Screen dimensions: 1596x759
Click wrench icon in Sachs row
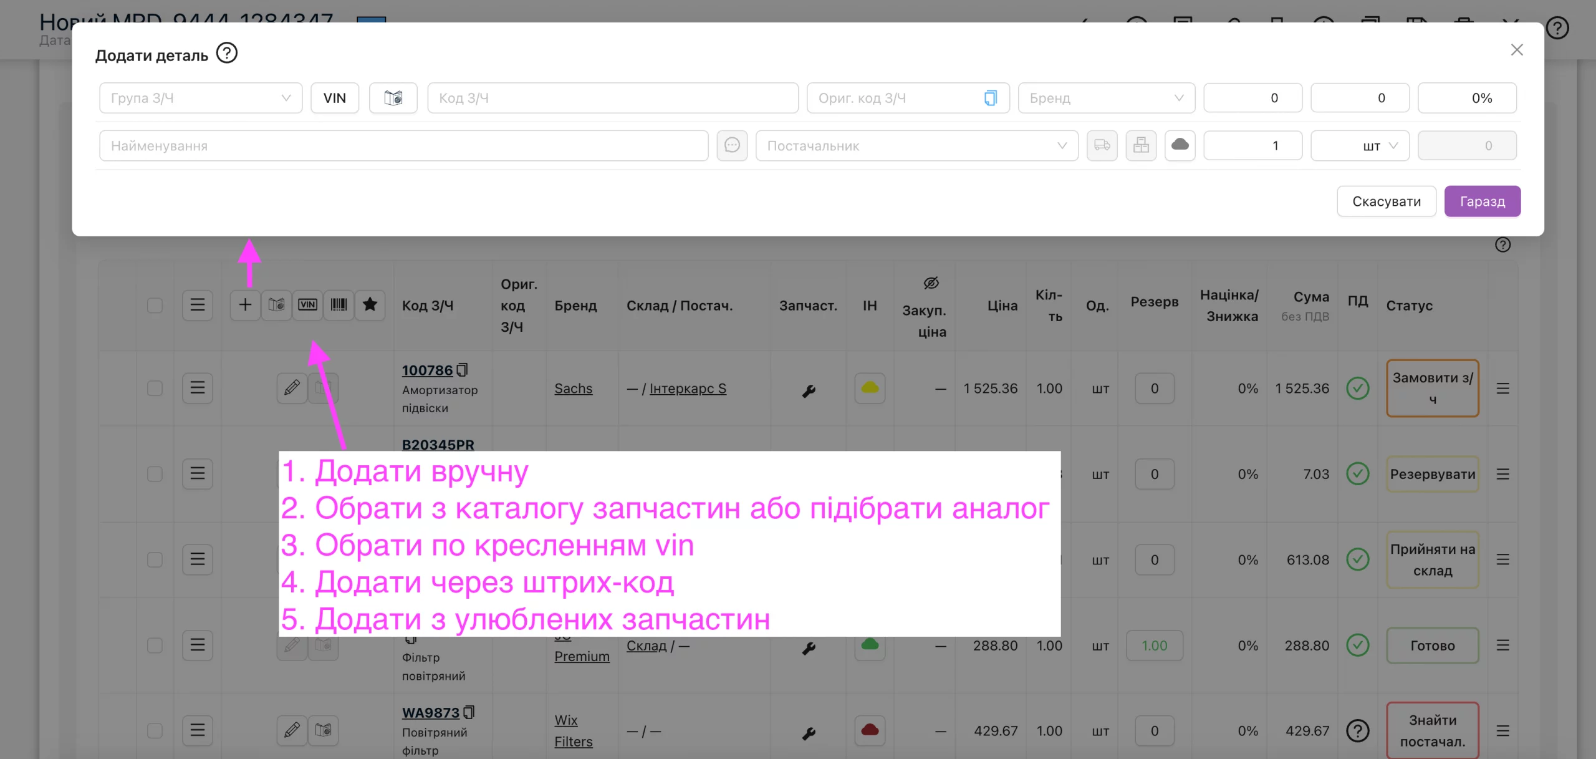[x=809, y=391]
